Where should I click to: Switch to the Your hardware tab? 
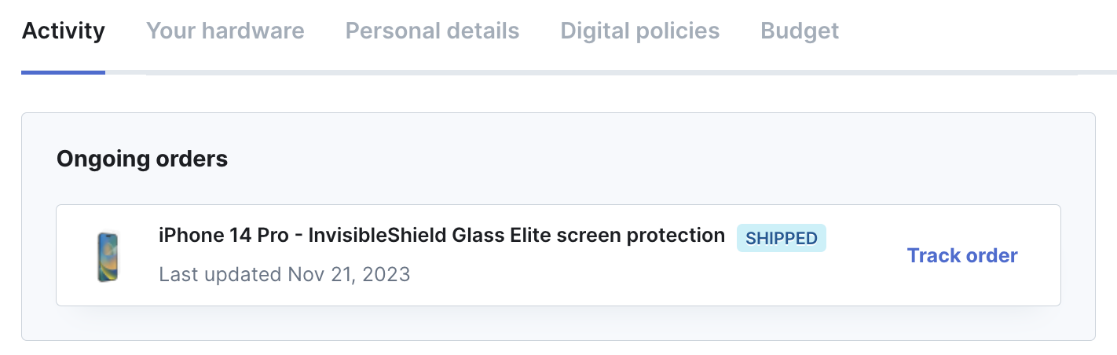click(x=225, y=31)
